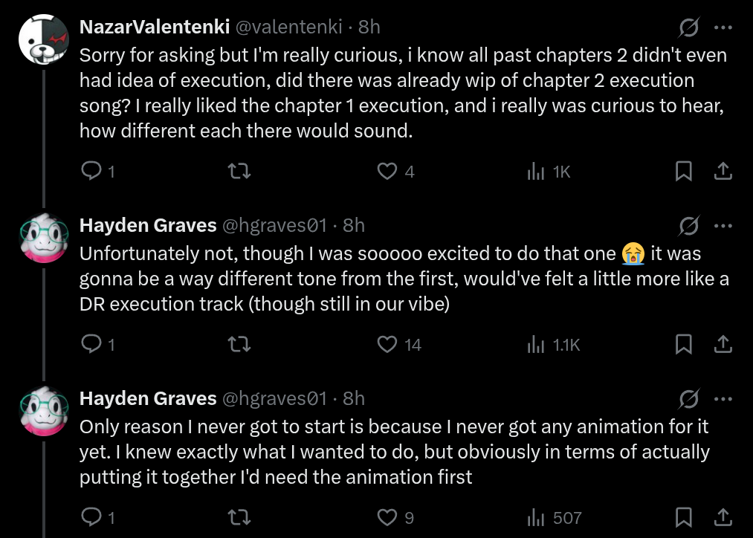Bookmark Hayden's 1.1K-view tweet
This screenshot has height=538, width=753.
coord(683,344)
